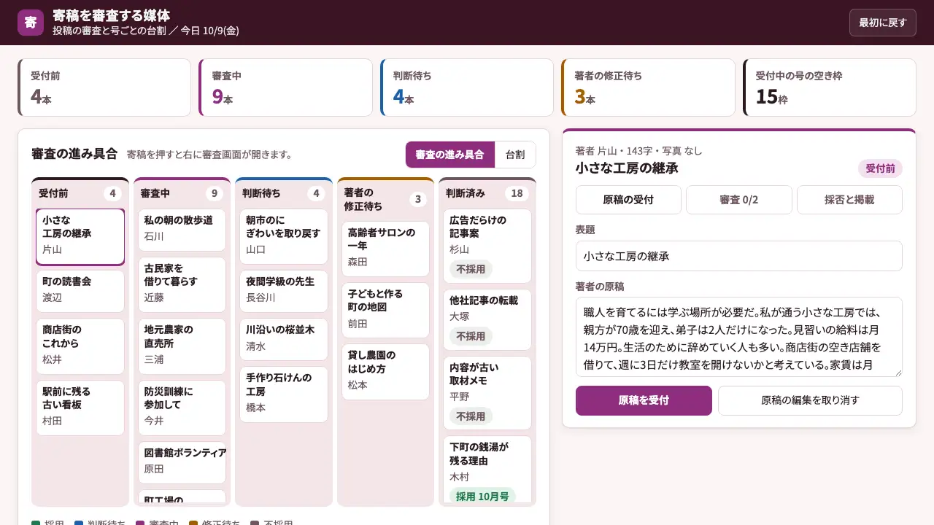Image resolution: width=934 pixels, height=525 pixels.
Task: Select the 夜間学級の先生 card by 長谷川
Action: [284, 291]
